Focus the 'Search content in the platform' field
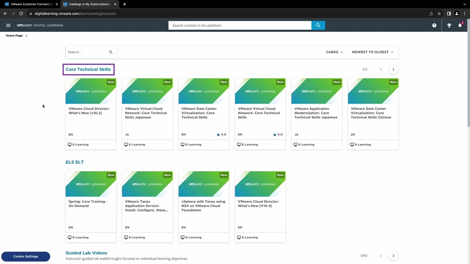 click(x=240, y=25)
